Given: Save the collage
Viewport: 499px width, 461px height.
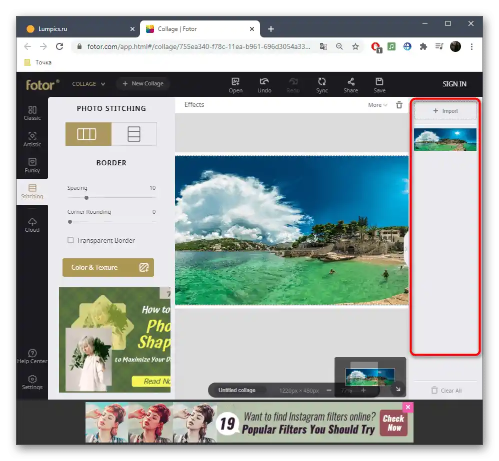Looking at the screenshot, I should pyautogui.click(x=379, y=85).
